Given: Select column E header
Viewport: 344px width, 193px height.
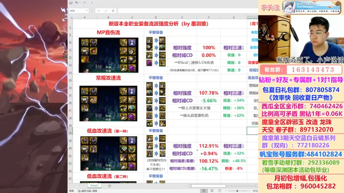Looking at the screenshot, I should pyautogui.click(x=182, y=17).
